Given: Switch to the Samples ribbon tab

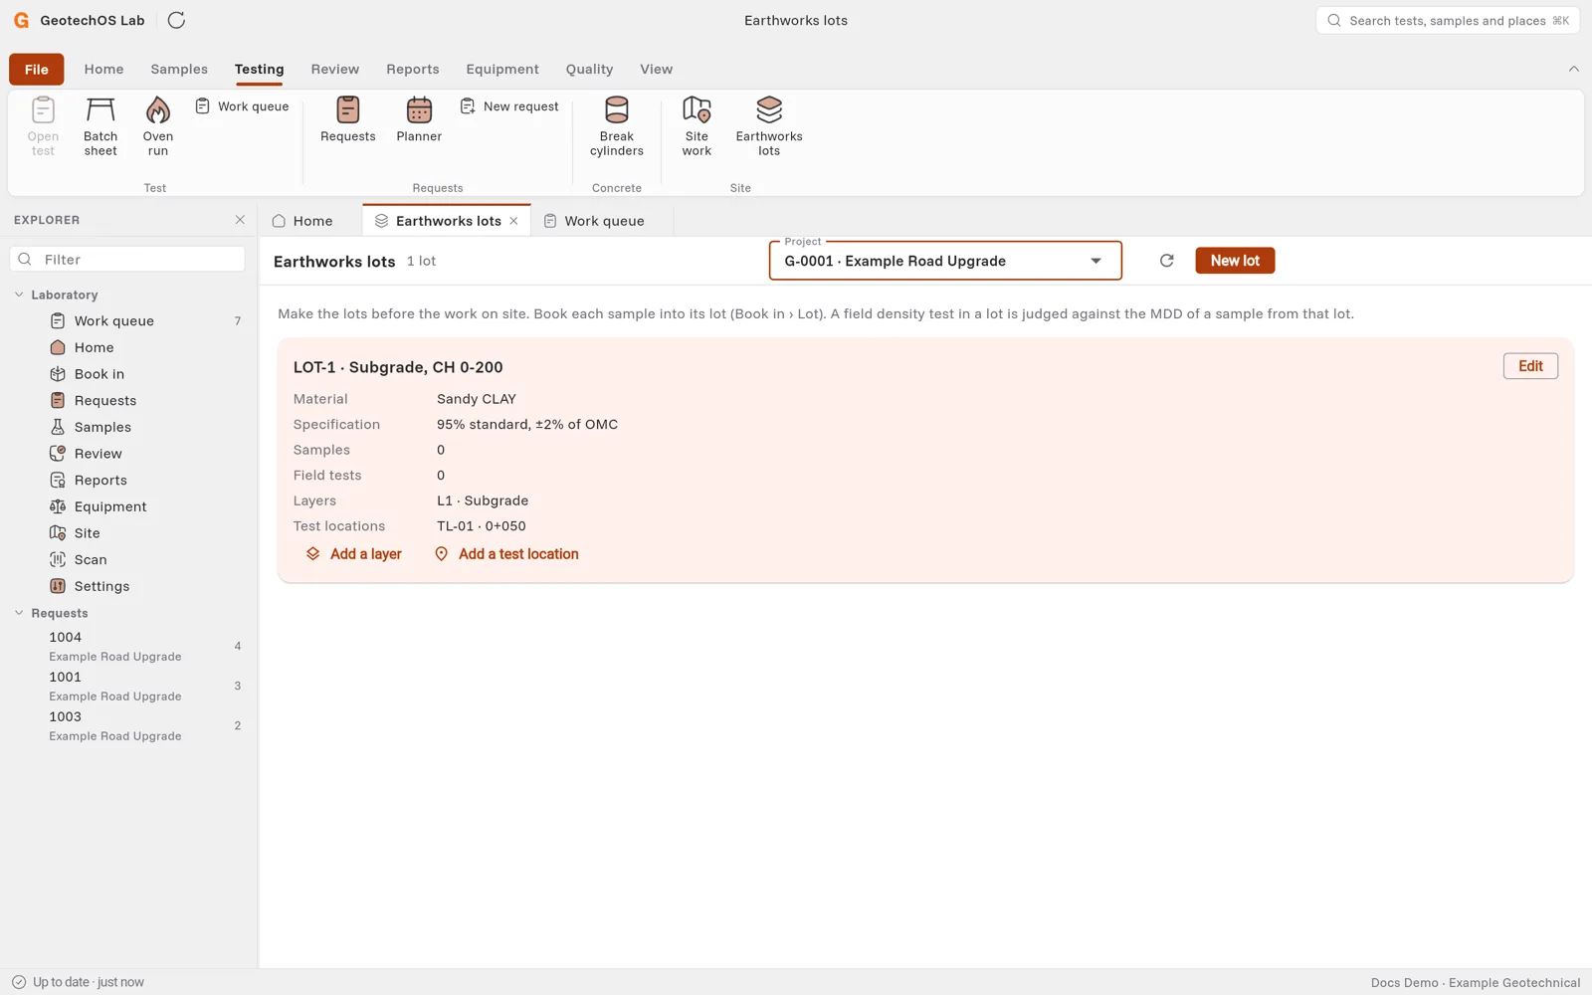Looking at the screenshot, I should (x=179, y=70).
